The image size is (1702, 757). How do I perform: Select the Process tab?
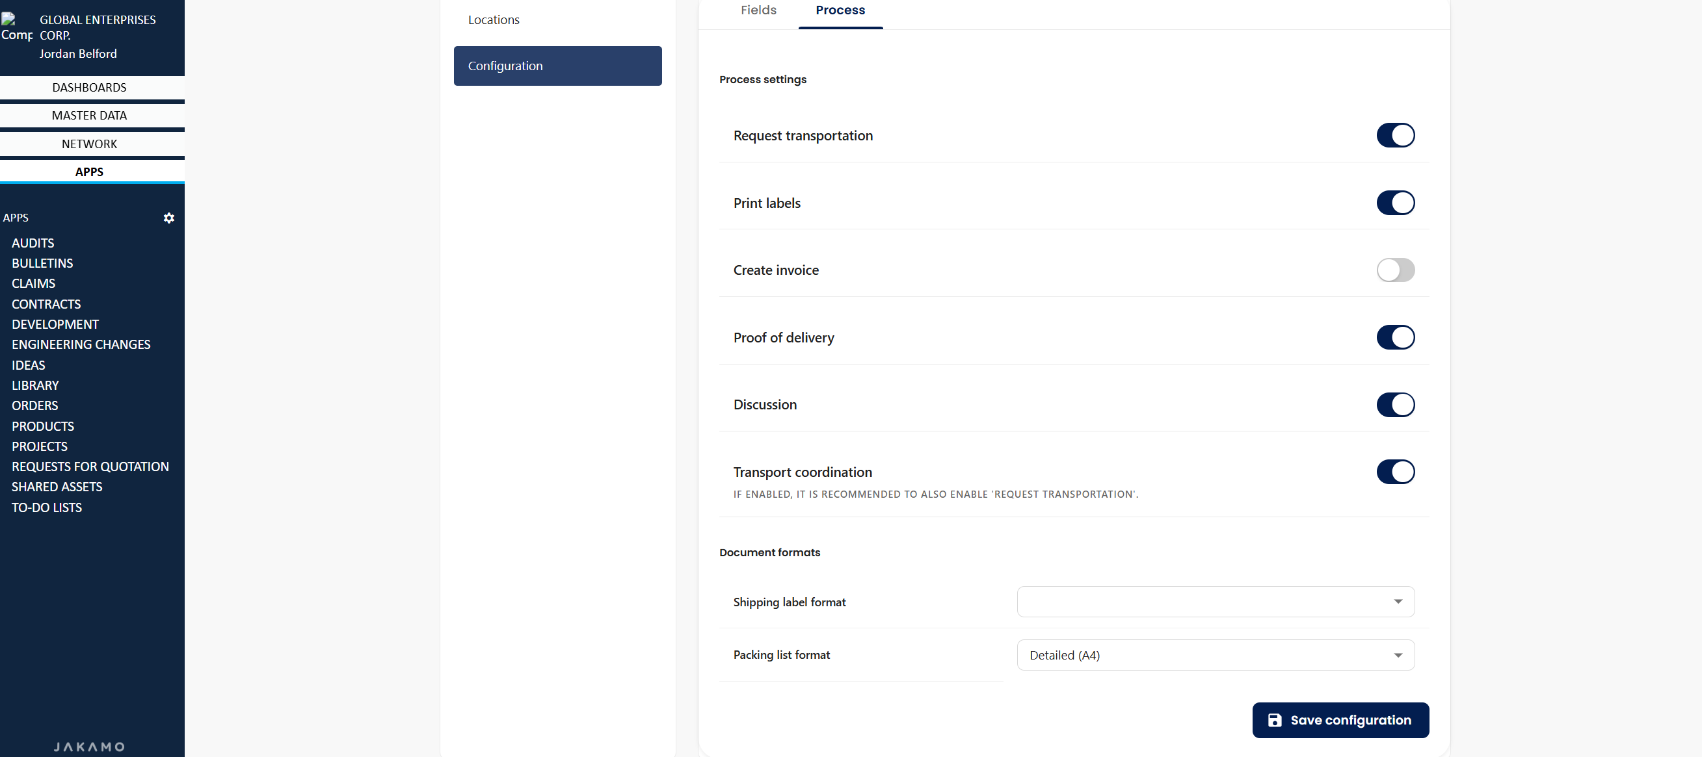pos(840,10)
